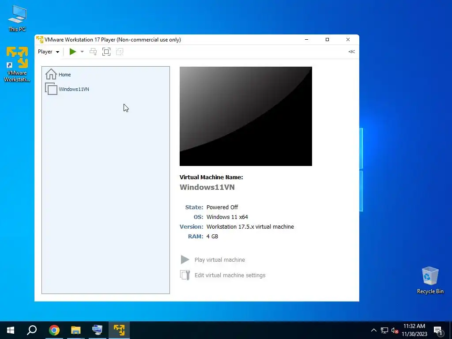452x339 pixels.
Task: Click the Send Ctrl+Alt+Del toolbar icon
Action: (93, 52)
